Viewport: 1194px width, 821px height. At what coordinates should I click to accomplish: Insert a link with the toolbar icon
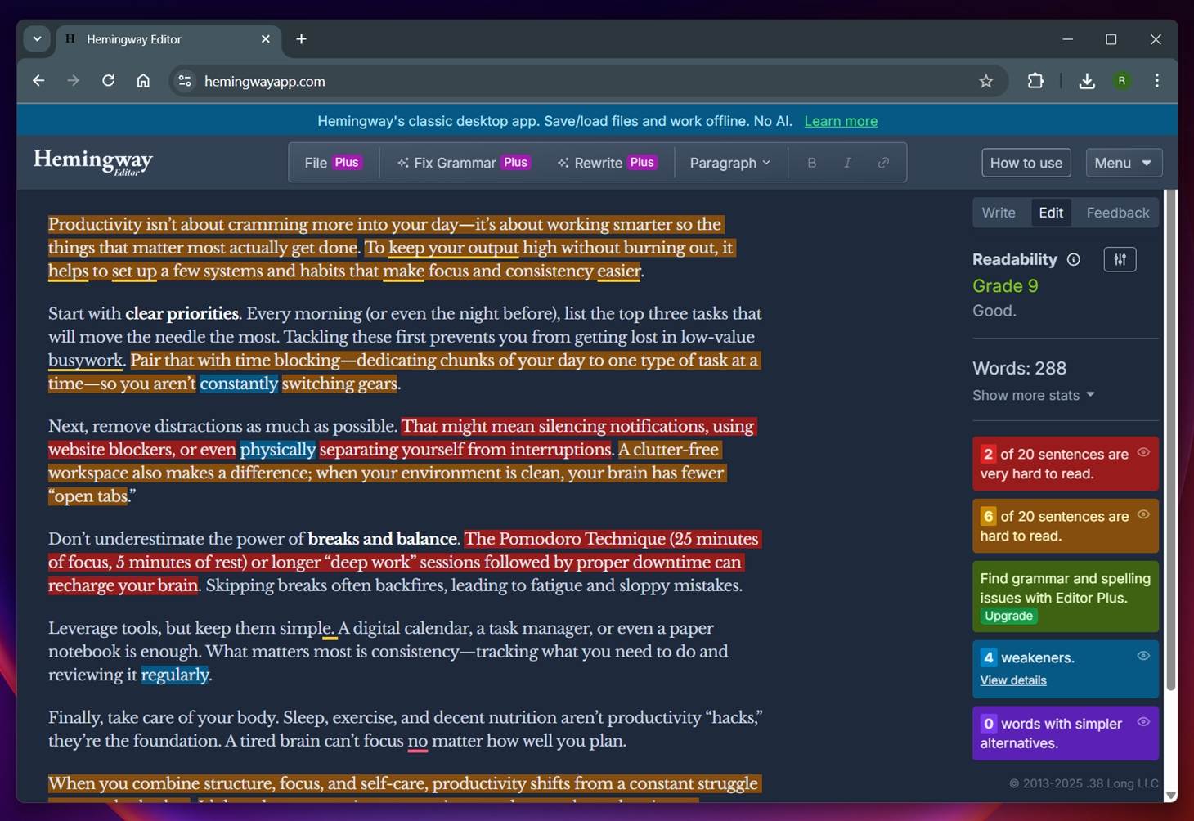click(x=883, y=163)
